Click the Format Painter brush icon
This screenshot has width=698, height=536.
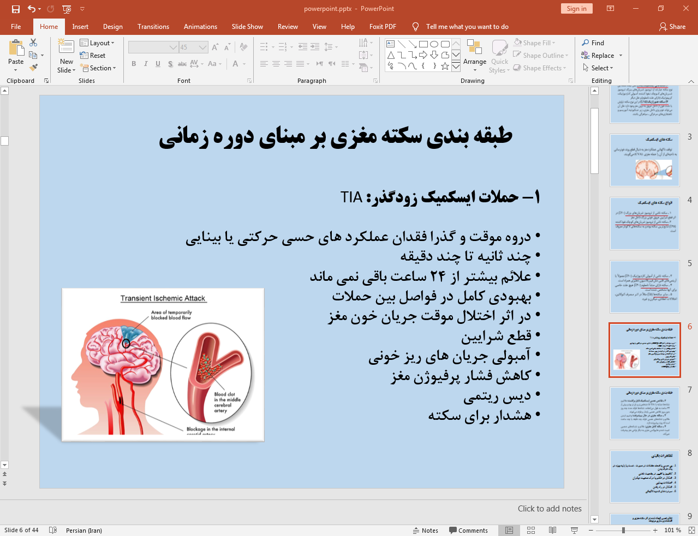(x=34, y=68)
